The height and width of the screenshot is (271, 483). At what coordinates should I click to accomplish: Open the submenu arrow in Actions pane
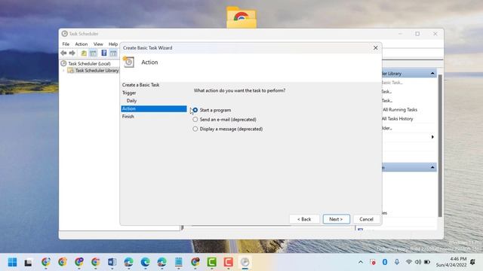[432, 137]
